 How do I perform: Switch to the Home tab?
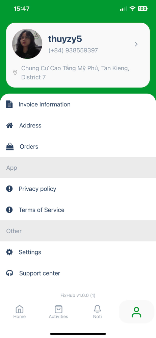[19, 312]
